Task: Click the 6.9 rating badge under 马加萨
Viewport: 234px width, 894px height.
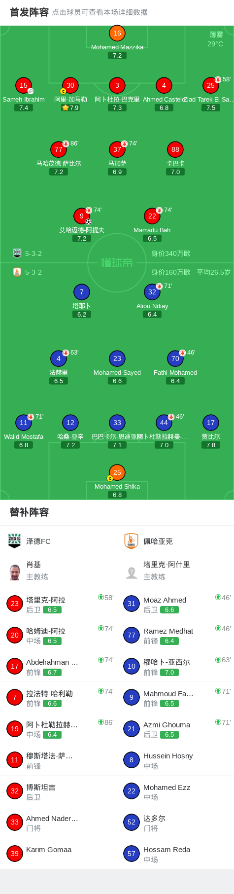Action: point(117,172)
